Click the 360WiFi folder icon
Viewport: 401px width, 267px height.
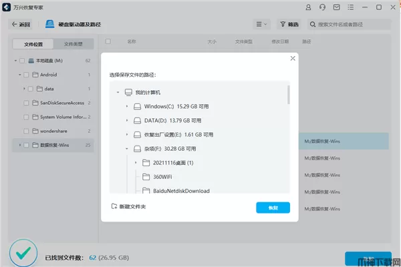point(146,177)
